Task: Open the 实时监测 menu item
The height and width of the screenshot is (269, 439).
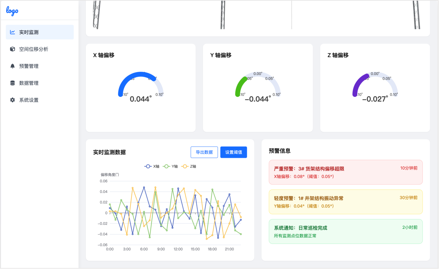Action: click(x=40, y=32)
